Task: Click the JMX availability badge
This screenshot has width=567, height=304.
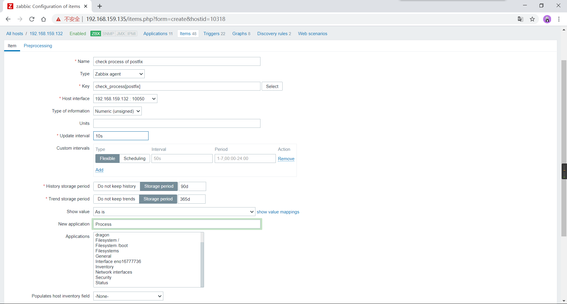Action: pos(121,34)
